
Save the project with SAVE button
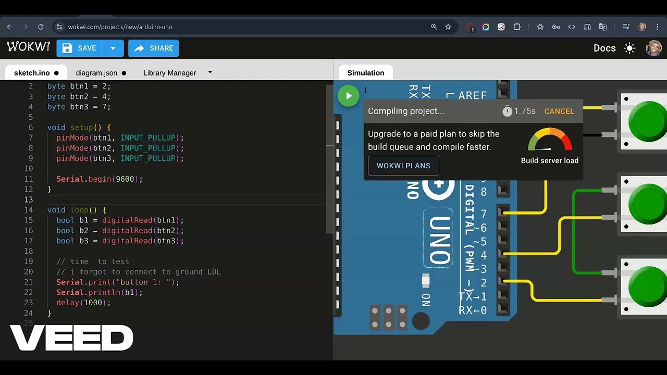point(80,48)
